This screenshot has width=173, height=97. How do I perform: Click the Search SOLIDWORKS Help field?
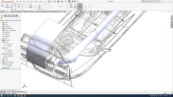(150, 1)
